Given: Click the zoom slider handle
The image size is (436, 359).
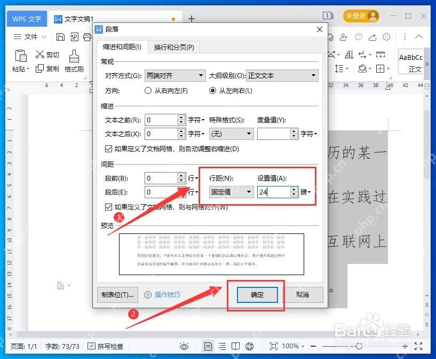Looking at the screenshot, I should 359,346.
